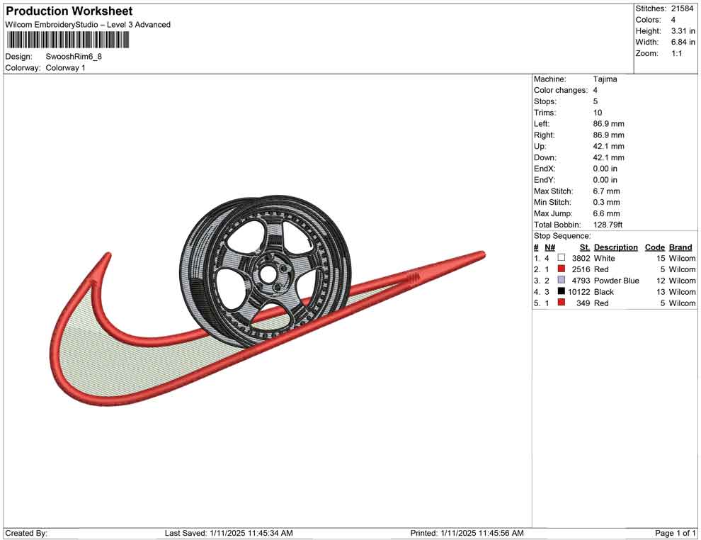The image size is (701, 540).
Task: Click the Machine value 'Tajima'
Action: click(605, 79)
